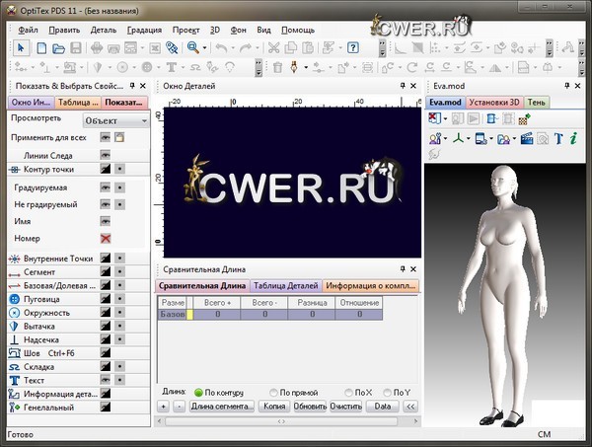Image resolution: width=592 pixels, height=447 pixels.
Task: Click the clapperboard animation icon in 3D panel
Action: 527,138
